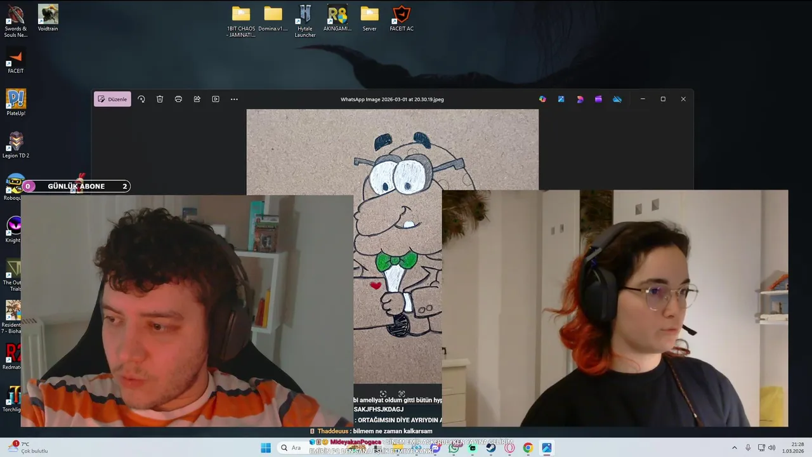
Task: Switch to Photos app in the taskbar
Action: pyautogui.click(x=546, y=447)
